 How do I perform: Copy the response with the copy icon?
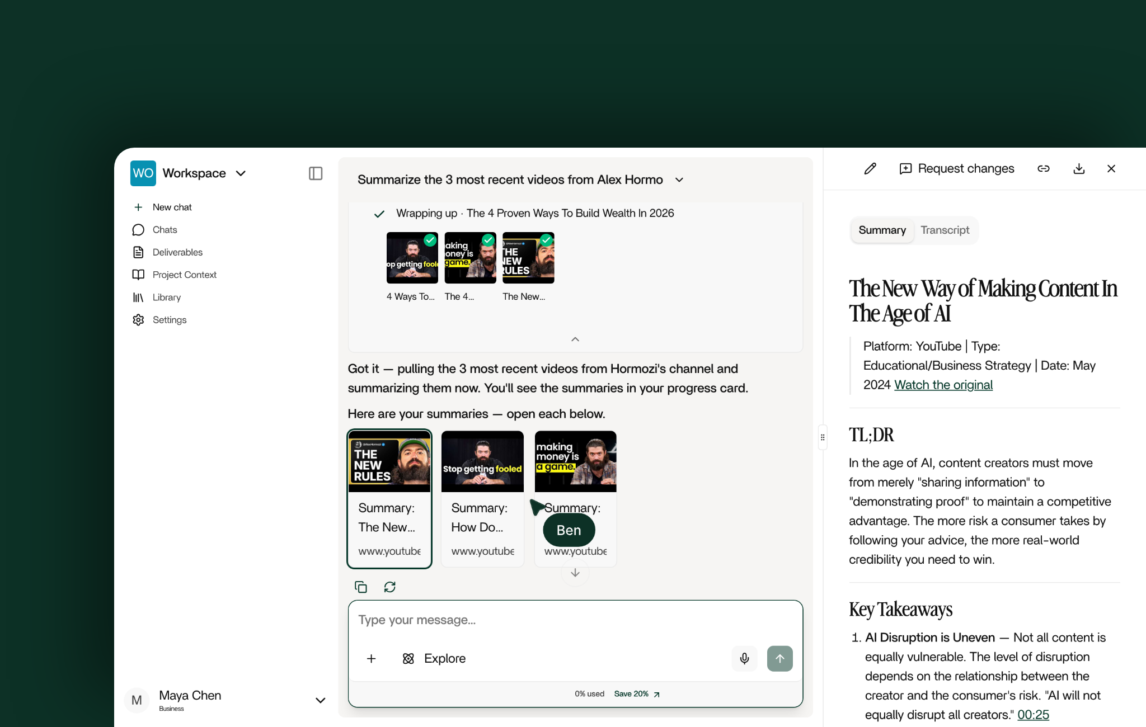coord(361,587)
